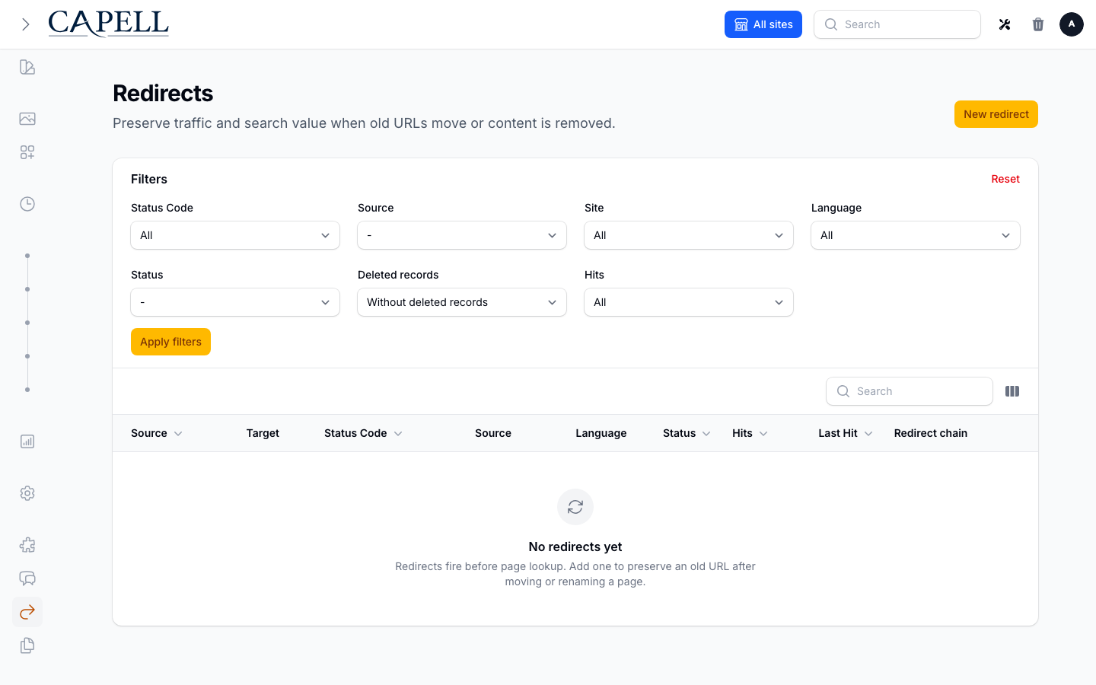Open the Source filter dropdown
Viewport: 1096px width, 685px height.
point(462,235)
